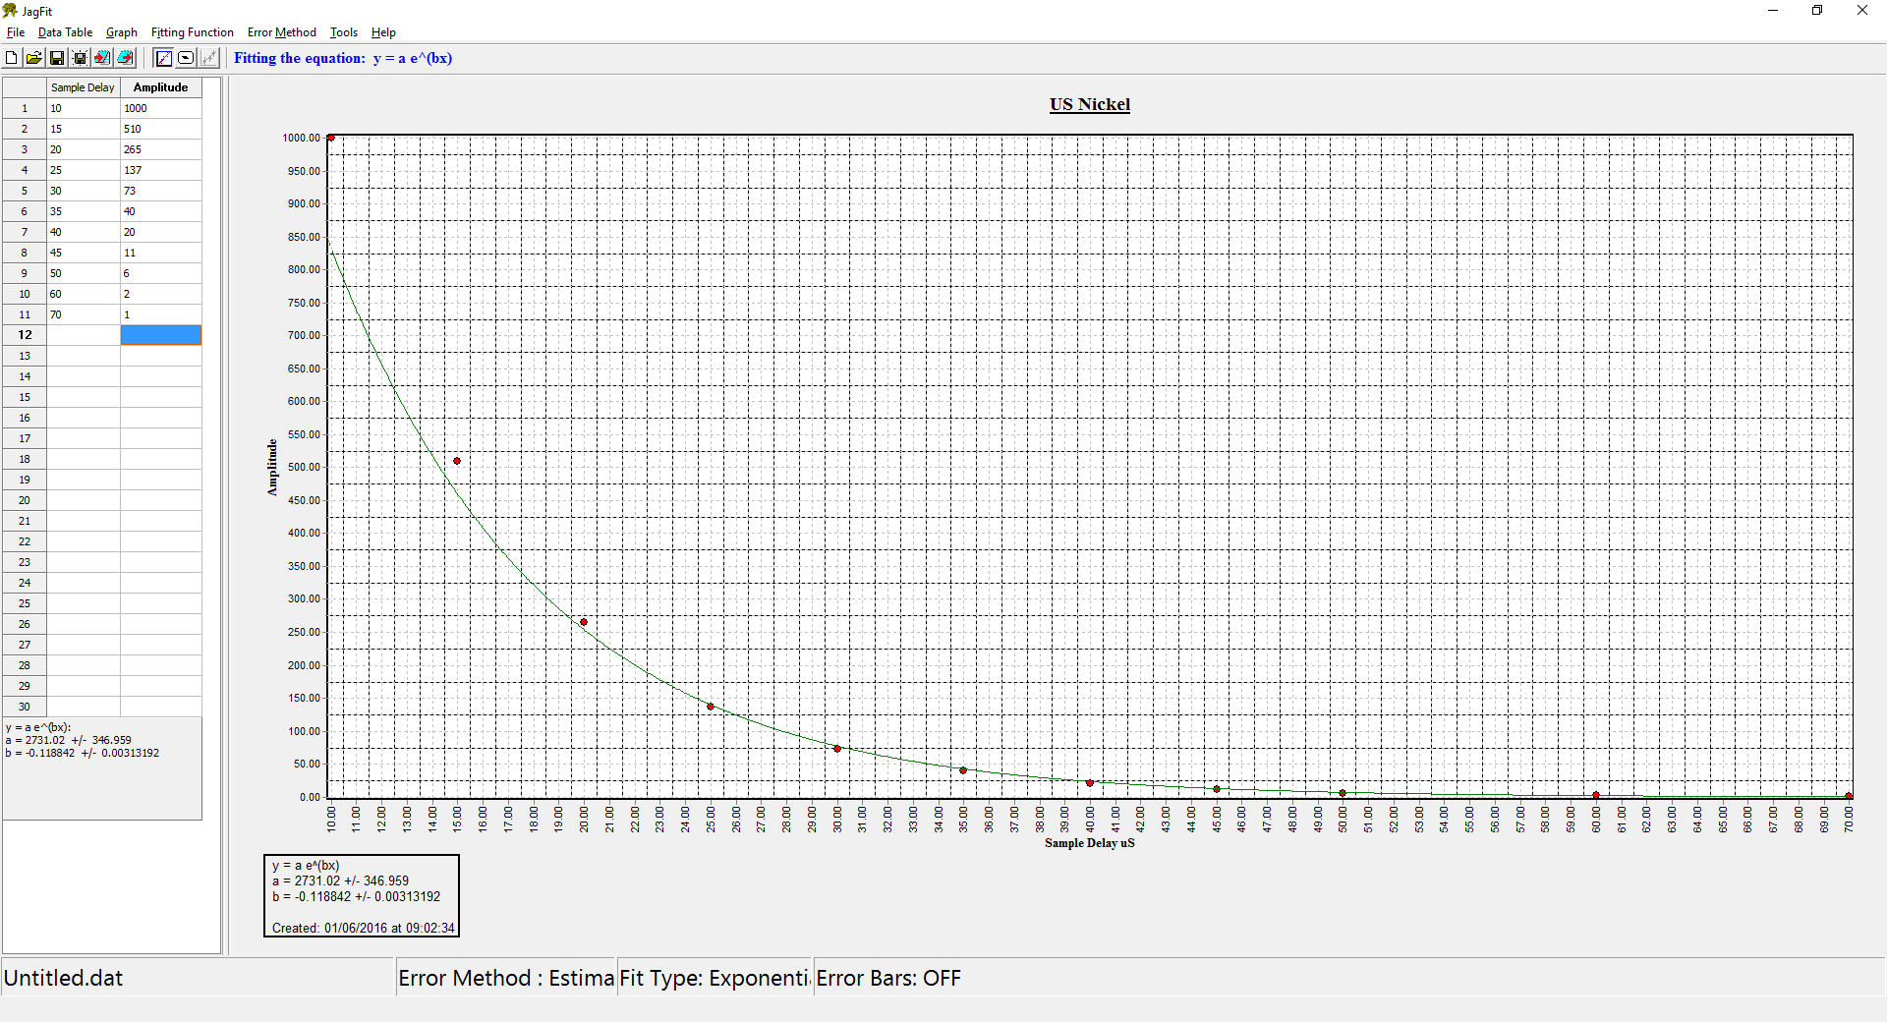The width and height of the screenshot is (1887, 1022).
Task: Select the highlighted Amplitude cell in row 12
Action: pos(161,335)
